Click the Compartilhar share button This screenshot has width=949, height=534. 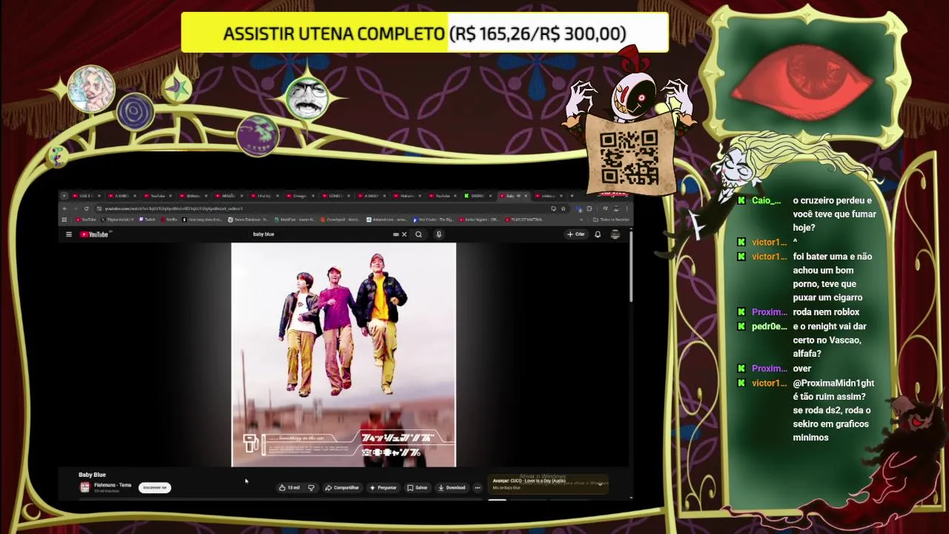[x=342, y=487]
